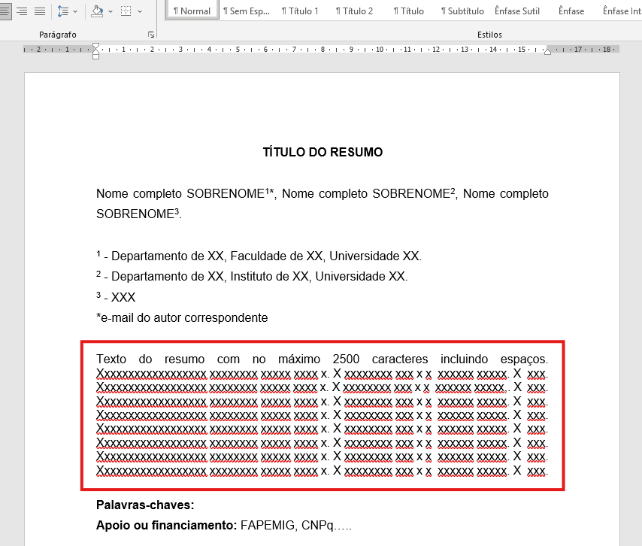Select the Ênfase Sutil style
642x546 pixels.
517,11
